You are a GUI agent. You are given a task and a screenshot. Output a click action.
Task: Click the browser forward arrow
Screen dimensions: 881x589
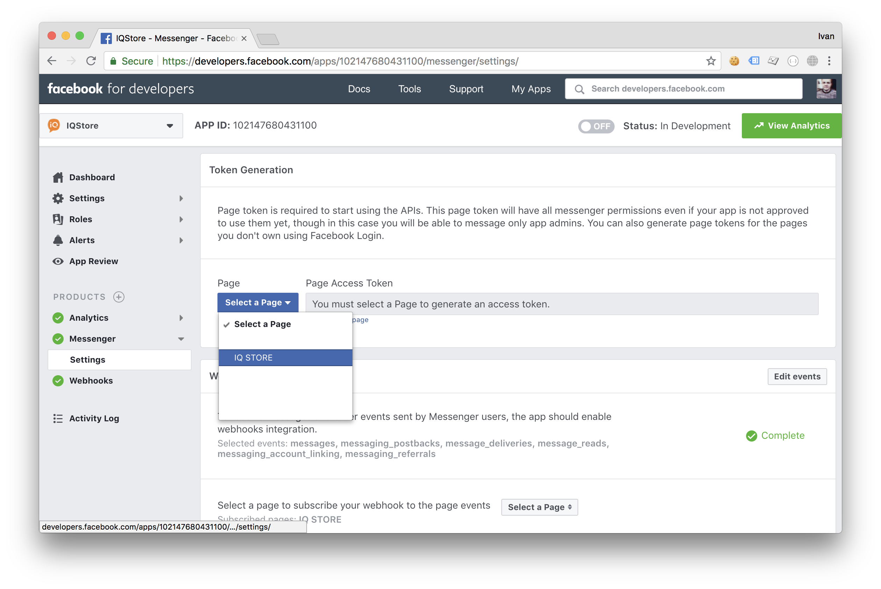pos(71,61)
